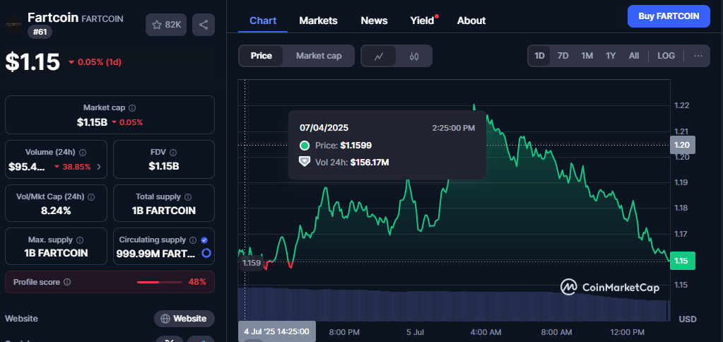Open the Yield tab
The image size is (723, 342).
point(423,20)
